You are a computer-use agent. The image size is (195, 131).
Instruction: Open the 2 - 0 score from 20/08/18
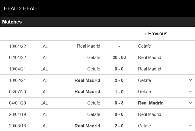(119, 126)
